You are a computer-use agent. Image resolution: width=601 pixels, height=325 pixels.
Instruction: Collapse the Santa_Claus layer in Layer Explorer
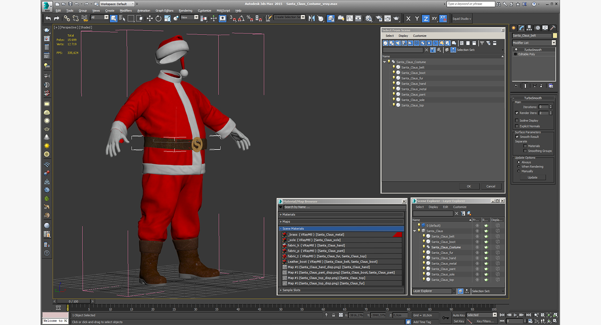click(415, 231)
